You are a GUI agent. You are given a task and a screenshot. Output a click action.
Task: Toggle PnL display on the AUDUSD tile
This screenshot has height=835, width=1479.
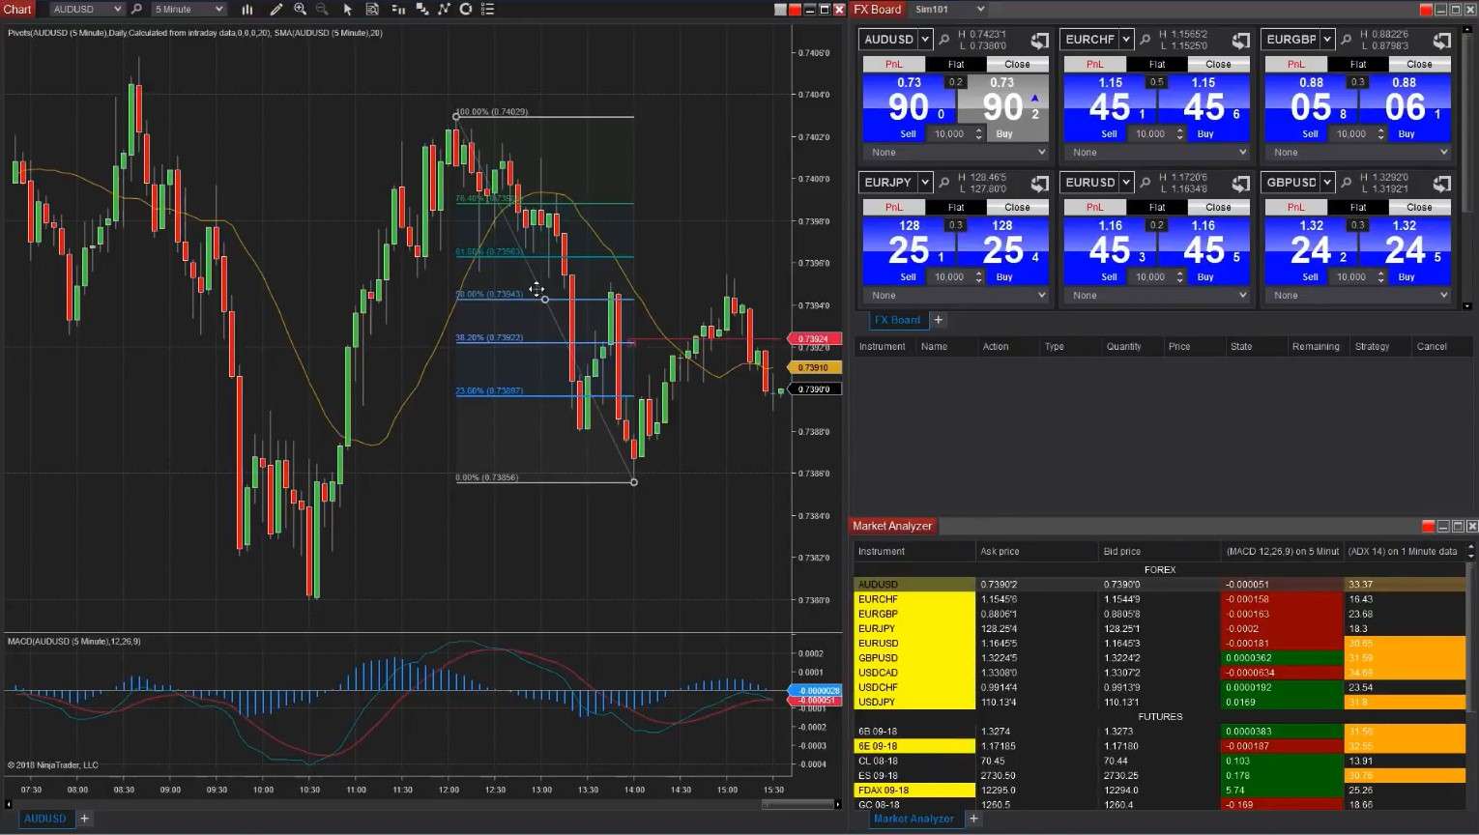click(893, 64)
